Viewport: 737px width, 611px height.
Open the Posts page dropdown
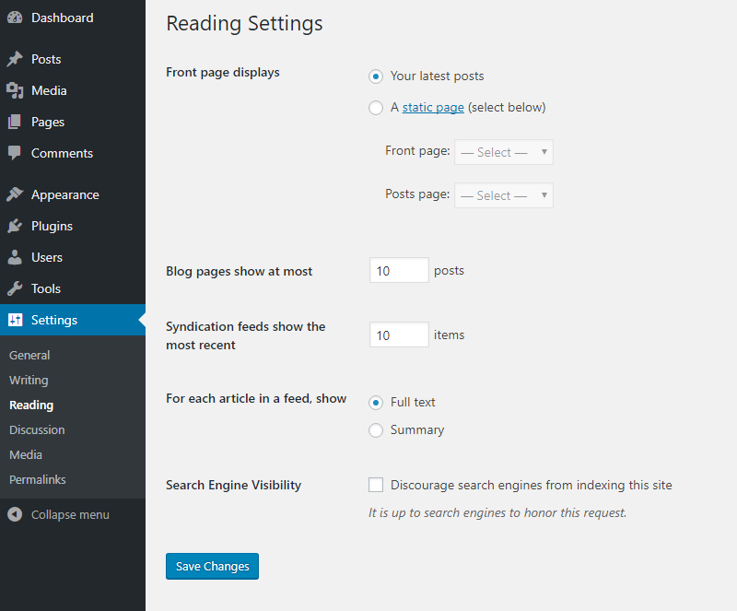[503, 195]
